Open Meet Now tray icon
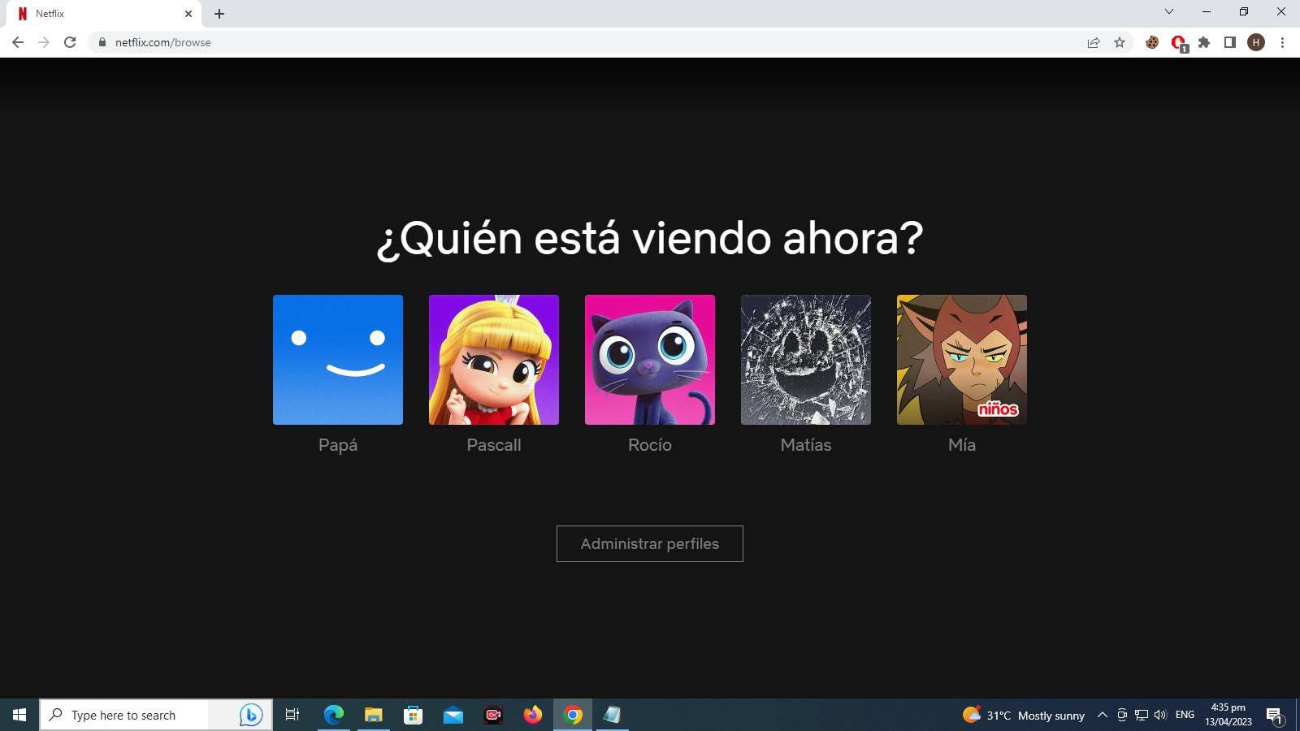The height and width of the screenshot is (731, 1300). (1122, 715)
